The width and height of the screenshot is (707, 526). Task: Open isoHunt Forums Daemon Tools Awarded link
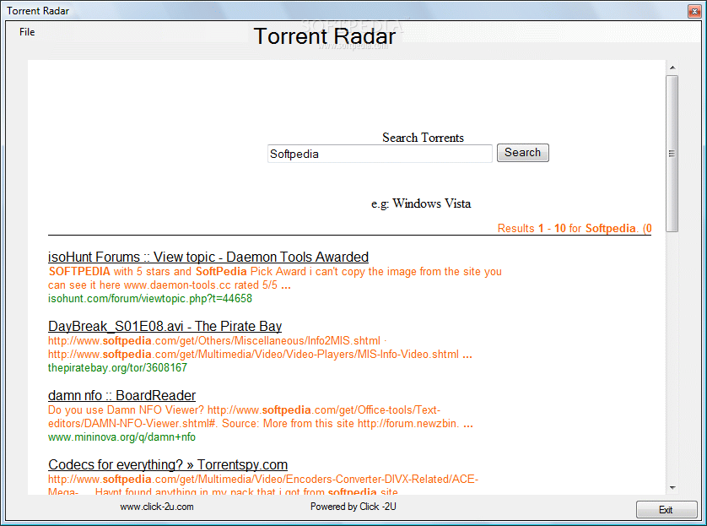(208, 258)
